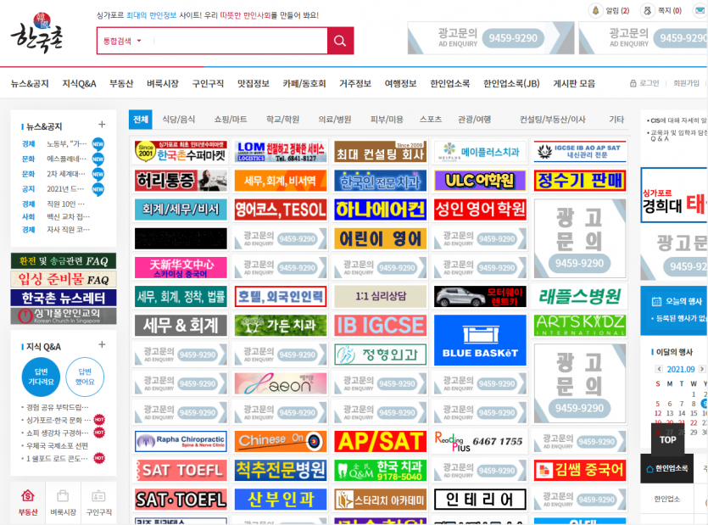Image resolution: width=708 pixels, height=525 pixels.
Task: Click the red search magnifier icon
Action: (338, 39)
